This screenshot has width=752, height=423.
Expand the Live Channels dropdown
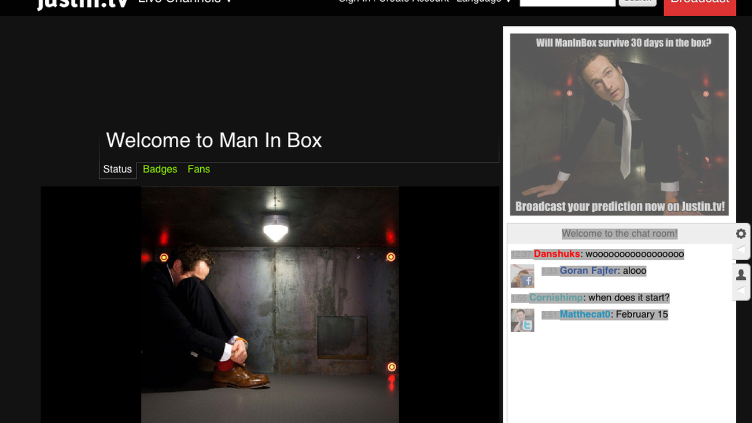[x=185, y=2]
